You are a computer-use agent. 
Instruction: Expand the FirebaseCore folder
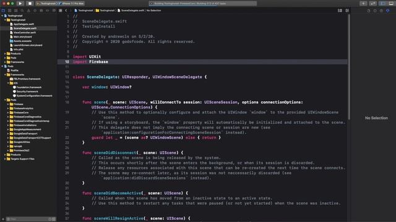[x=8, y=113]
